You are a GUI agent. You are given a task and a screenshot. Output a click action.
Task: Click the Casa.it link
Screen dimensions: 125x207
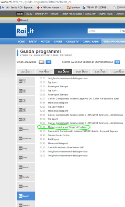(x=23, y=20)
